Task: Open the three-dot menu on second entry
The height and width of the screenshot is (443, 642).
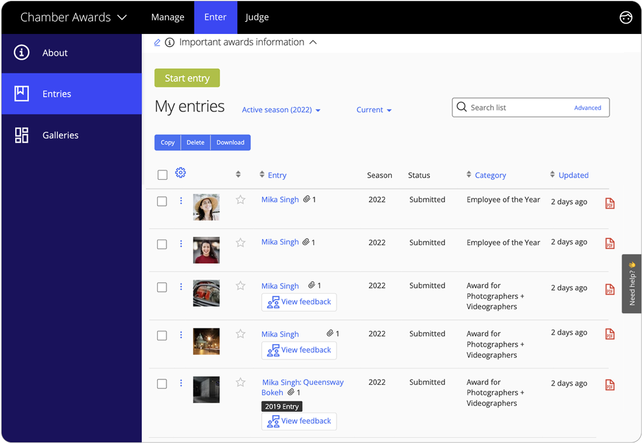Action: (x=181, y=244)
